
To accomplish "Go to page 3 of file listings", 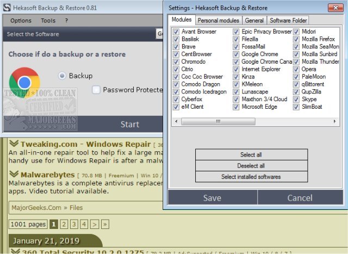I will coord(74,224).
